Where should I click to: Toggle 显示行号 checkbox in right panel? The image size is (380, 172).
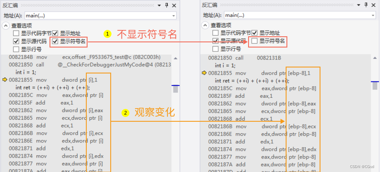click(215, 49)
